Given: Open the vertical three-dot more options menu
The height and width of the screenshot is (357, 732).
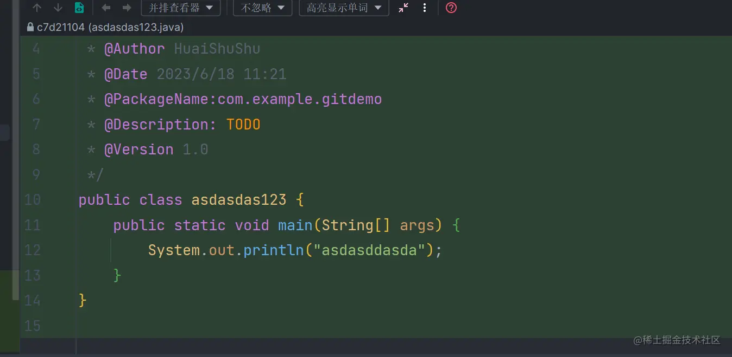Looking at the screenshot, I should 425,8.
